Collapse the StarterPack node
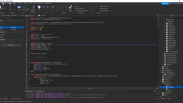The width and height of the screenshot is (183, 103). tap(161, 82)
